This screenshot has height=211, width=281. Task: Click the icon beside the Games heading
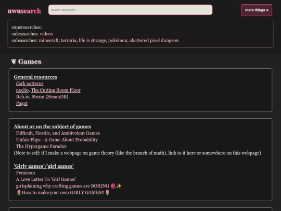coord(14,61)
